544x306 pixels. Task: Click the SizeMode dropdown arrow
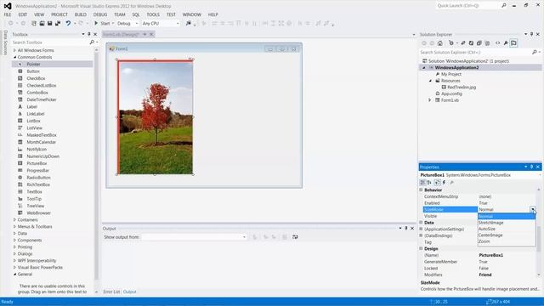pyautogui.click(x=533, y=210)
